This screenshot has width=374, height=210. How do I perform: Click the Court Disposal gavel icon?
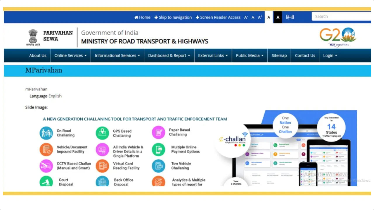[x=46, y=181]
